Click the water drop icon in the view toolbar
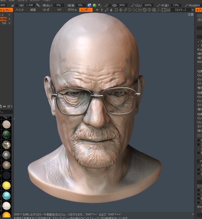Screen dimensions: 202x219 pyautogui.click(x=111, y=10)
